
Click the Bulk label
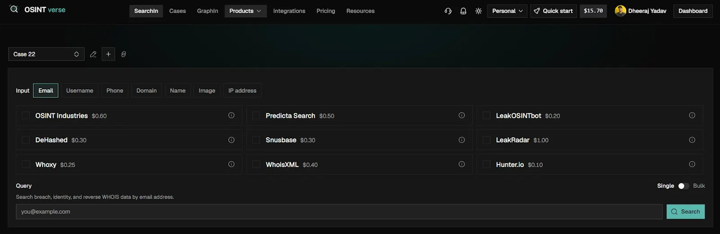[699, 186]
